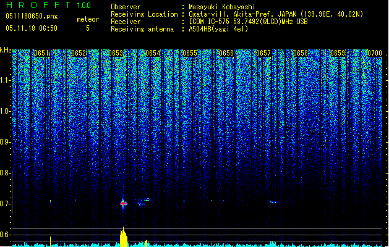389x247 pixels.
Task: Click the 0.7 kHz axis label
Action: click(x=6, y=204)
